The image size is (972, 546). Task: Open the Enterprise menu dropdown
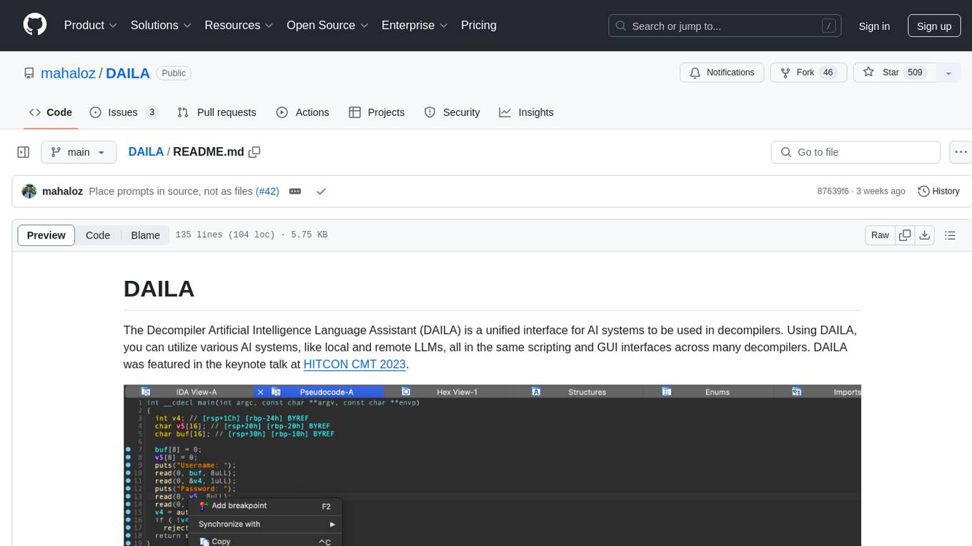pos(415,25)
